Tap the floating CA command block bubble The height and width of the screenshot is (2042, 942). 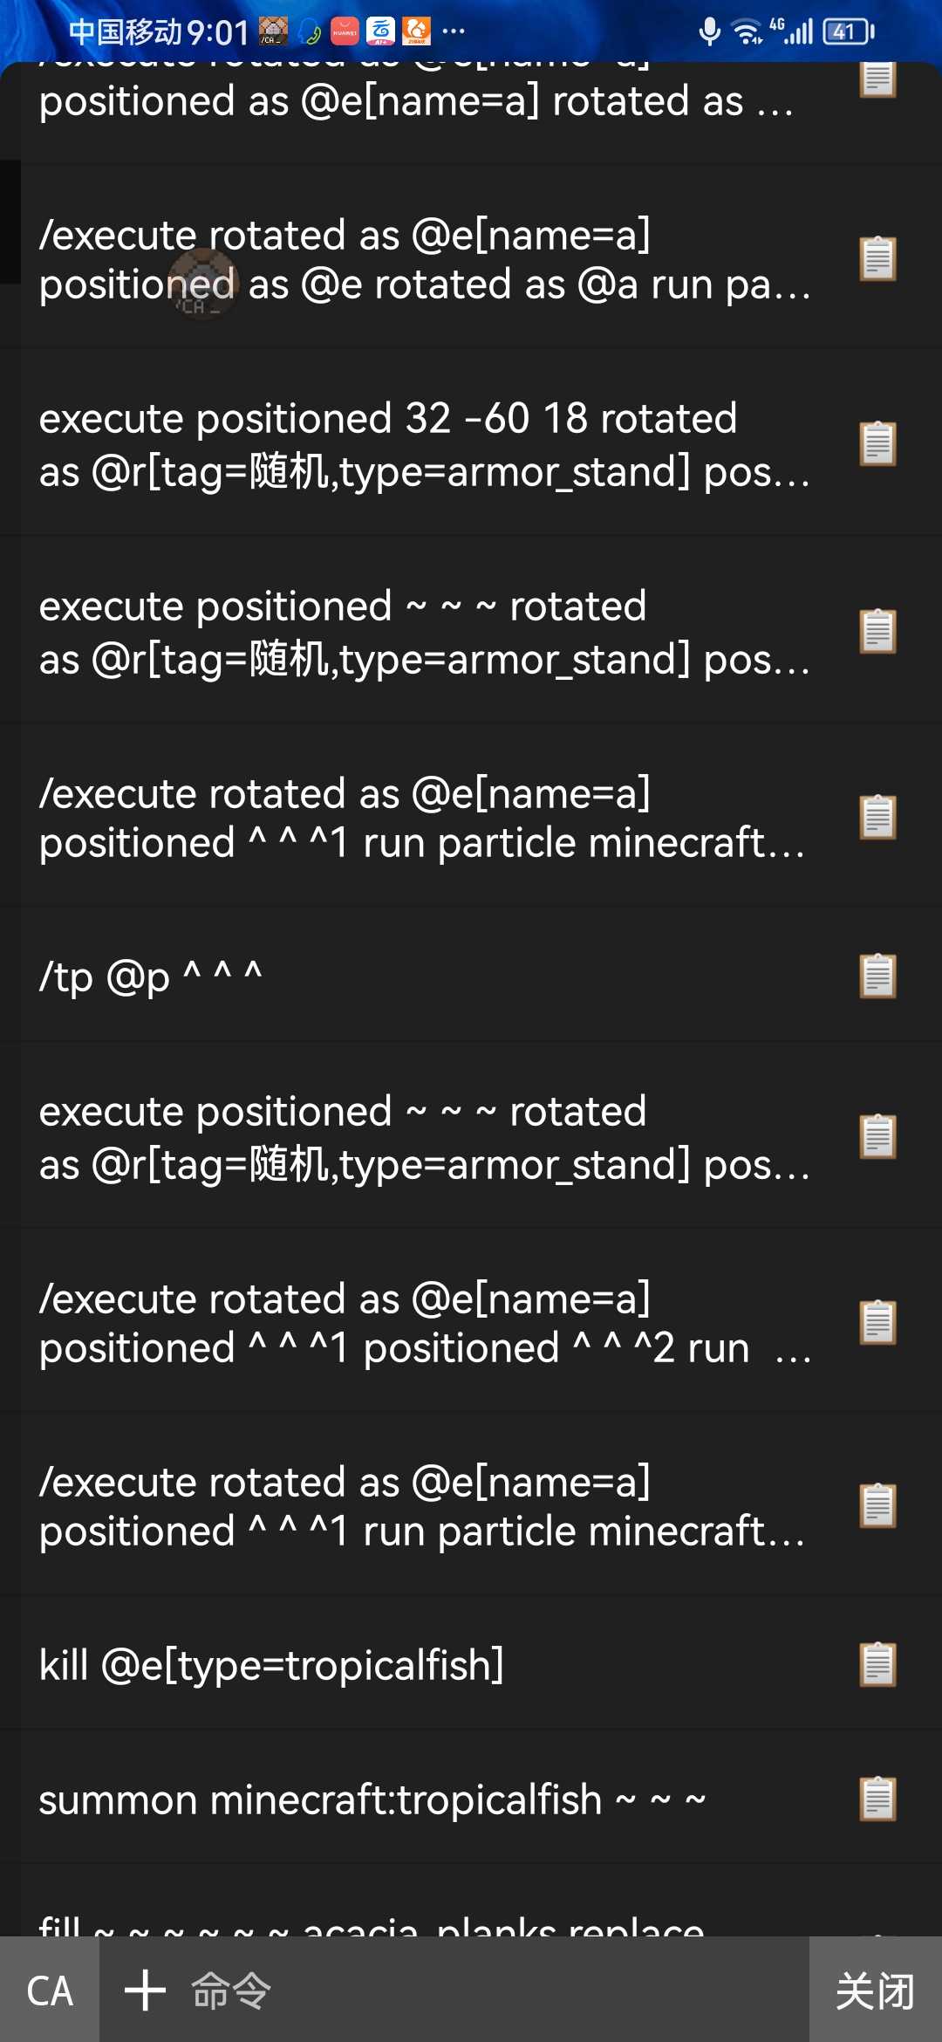[202, 284]
